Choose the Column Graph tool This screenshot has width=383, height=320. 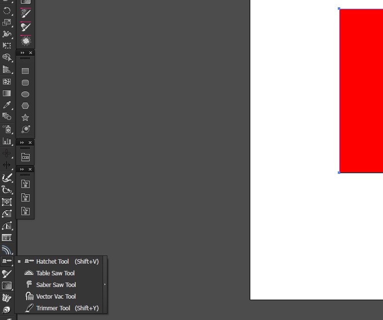(7, 141)
